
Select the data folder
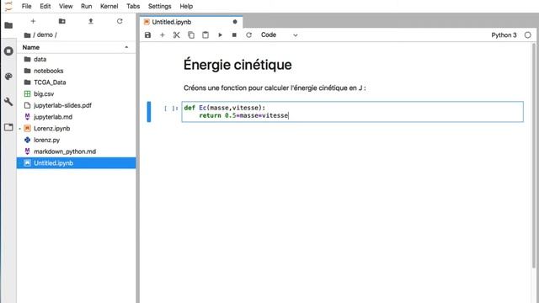(77, 59)
